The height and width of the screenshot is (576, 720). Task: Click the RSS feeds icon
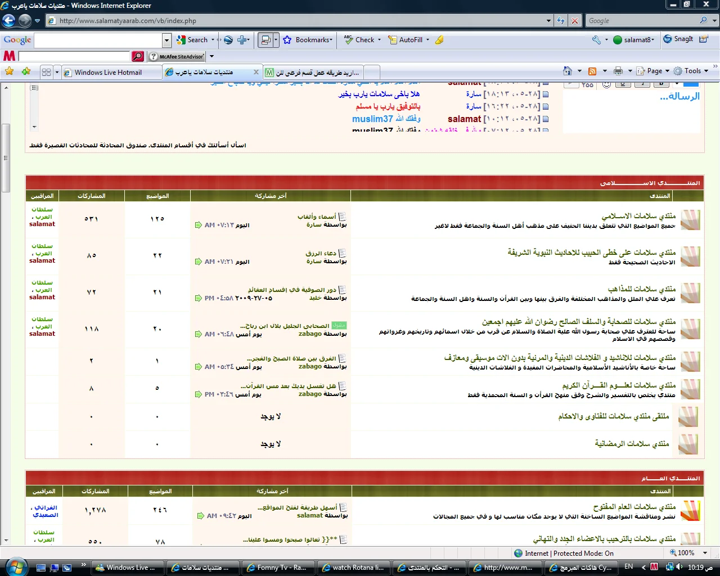point(592,71)
